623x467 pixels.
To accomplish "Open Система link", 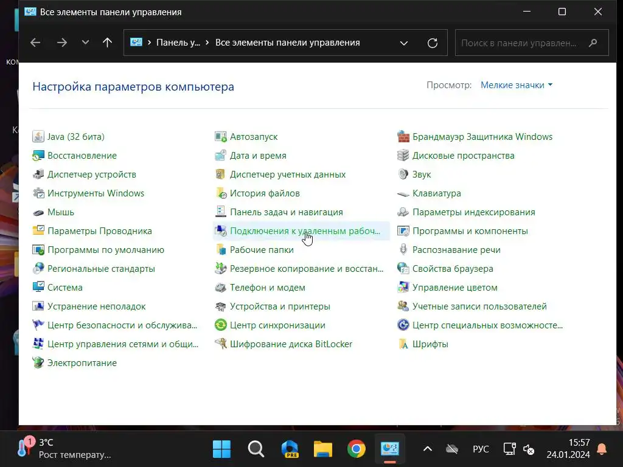I will [x=65, y=288].
